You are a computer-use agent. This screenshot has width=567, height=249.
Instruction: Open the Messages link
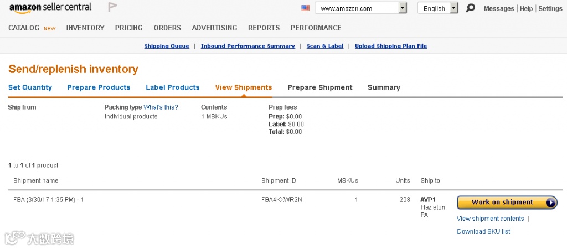click(499, 9)
